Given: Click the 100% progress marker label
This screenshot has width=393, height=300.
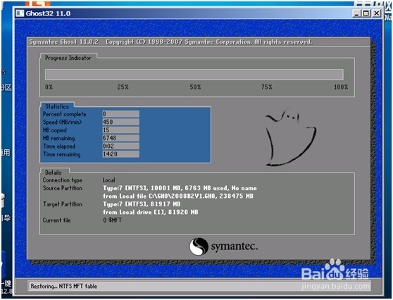Looking at the screenshot, I should (x=341, y=87).
